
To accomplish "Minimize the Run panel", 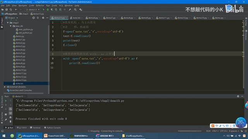I will point(242,96).
